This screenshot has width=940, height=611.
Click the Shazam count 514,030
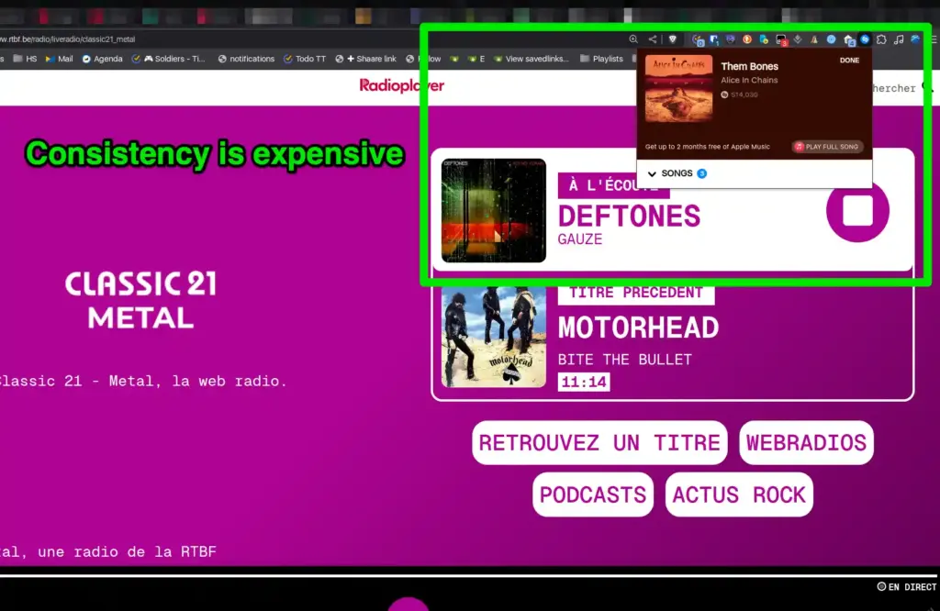pyautogui.click(x=739, y=94)
